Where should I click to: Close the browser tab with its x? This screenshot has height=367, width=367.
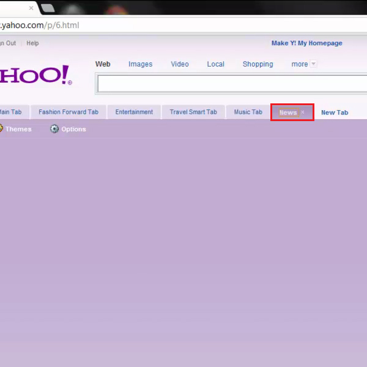click(31, 8)
